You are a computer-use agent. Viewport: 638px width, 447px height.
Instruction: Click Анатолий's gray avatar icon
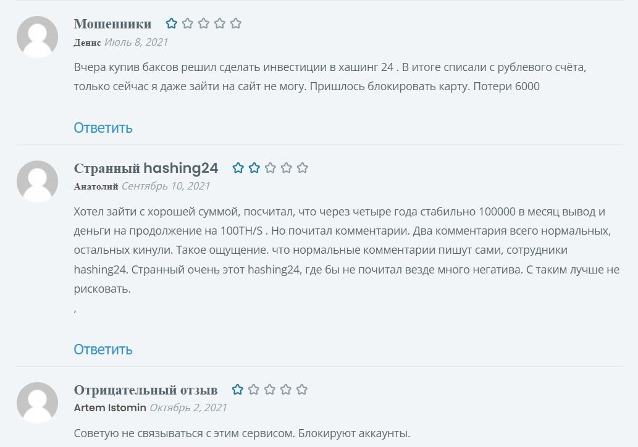click(37, 182)
